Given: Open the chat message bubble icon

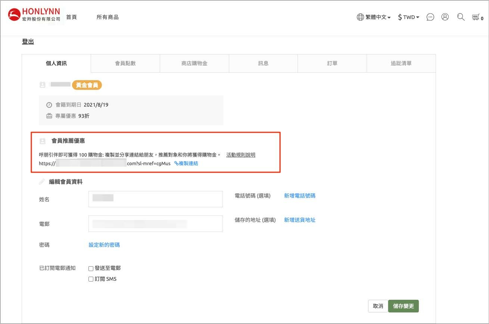Looking at the screenshot, I should (x=430, y=17).
